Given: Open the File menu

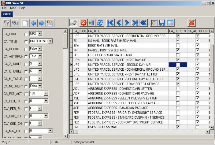Looking at the screenshot, I should click(x=4, y=8).
